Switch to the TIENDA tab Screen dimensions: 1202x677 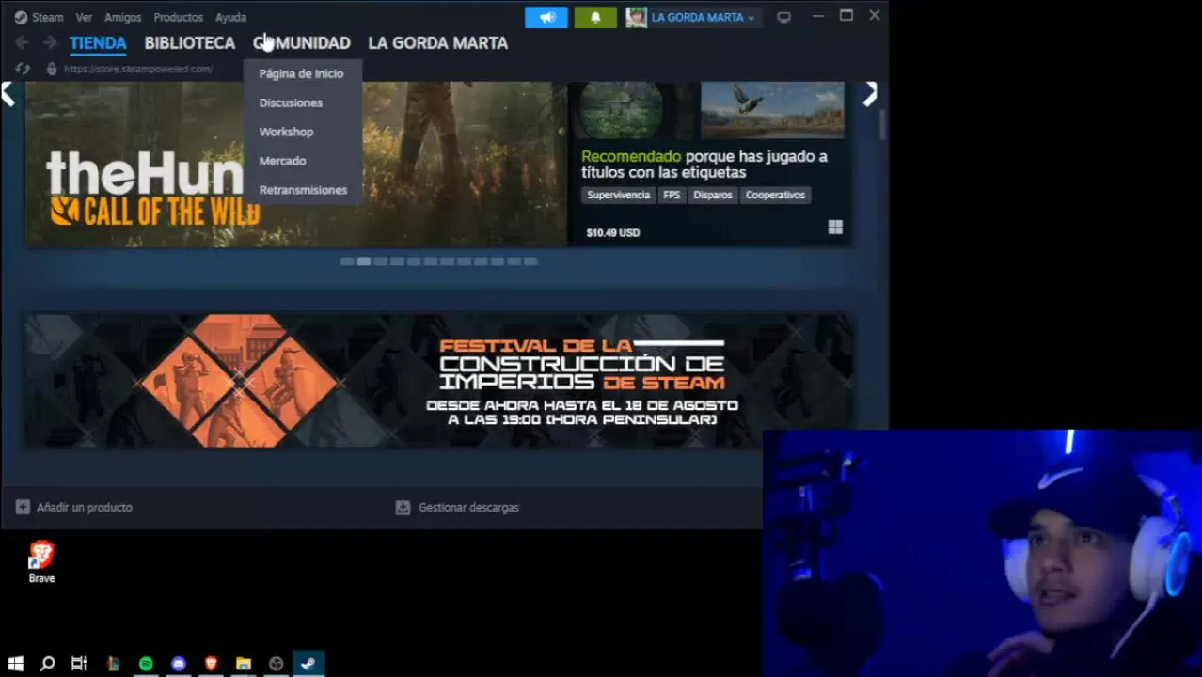click(98, 43)
